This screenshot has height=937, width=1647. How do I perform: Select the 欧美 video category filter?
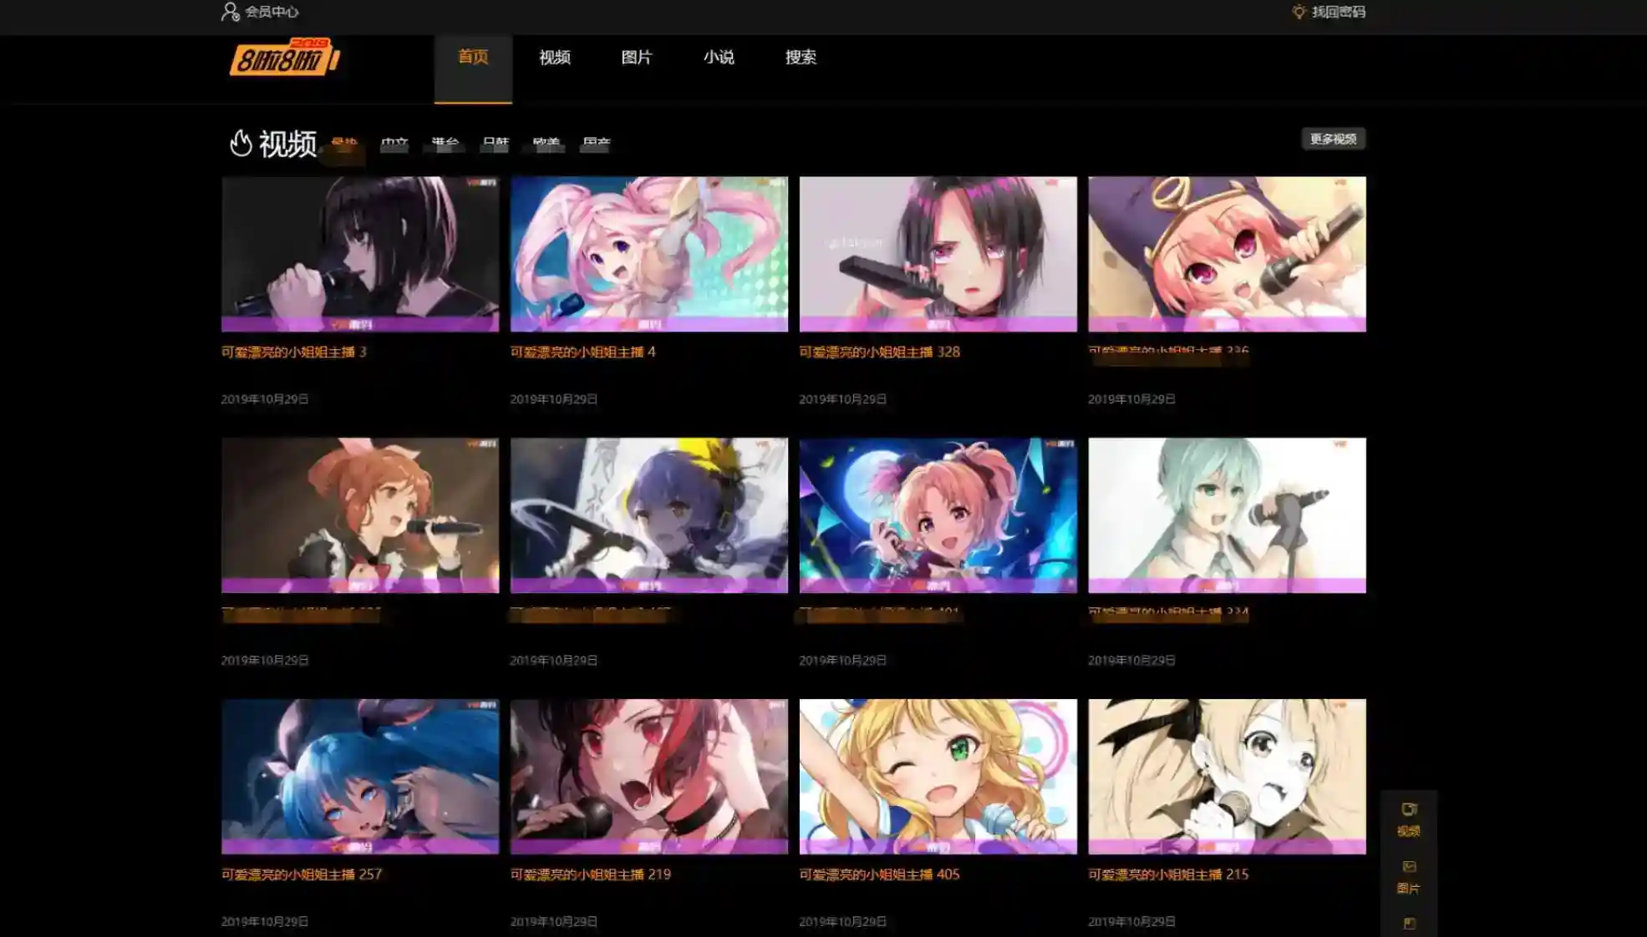pyautogui.click(x=546, y=144)
